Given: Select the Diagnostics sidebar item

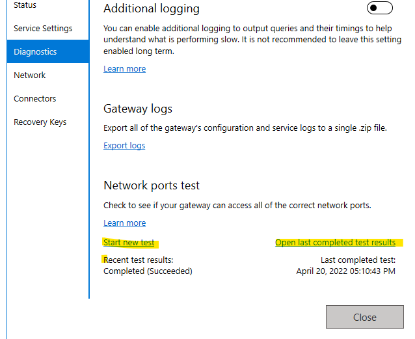Looking at the screenshot, I should tap(47, 51).
